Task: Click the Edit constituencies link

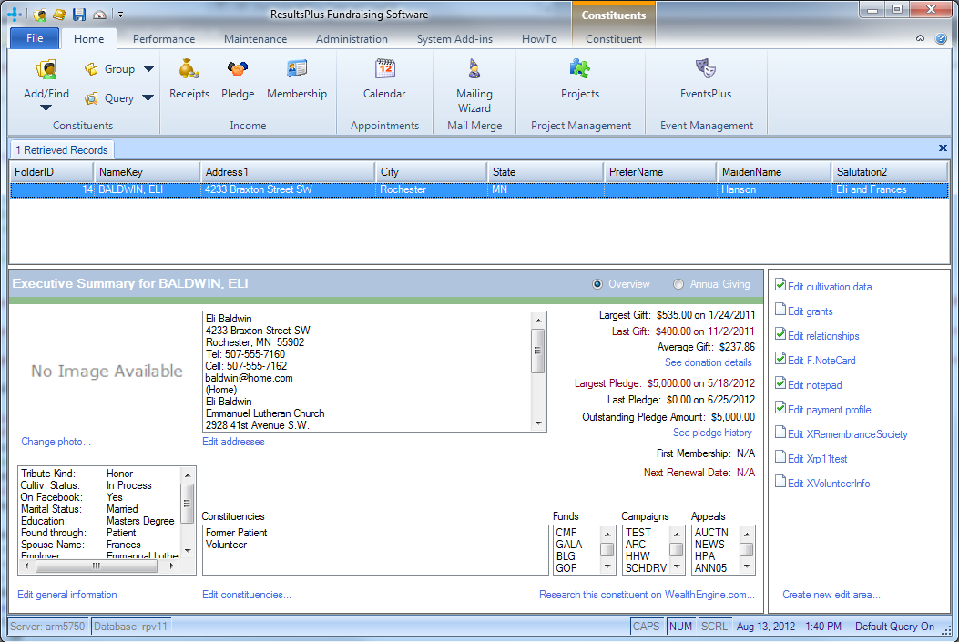Action: click(x=247, y=595)
